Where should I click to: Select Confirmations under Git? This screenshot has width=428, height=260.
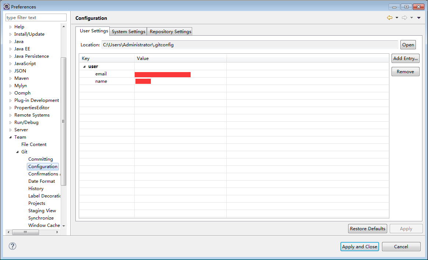pyautogui.click(x=44, y=174)
